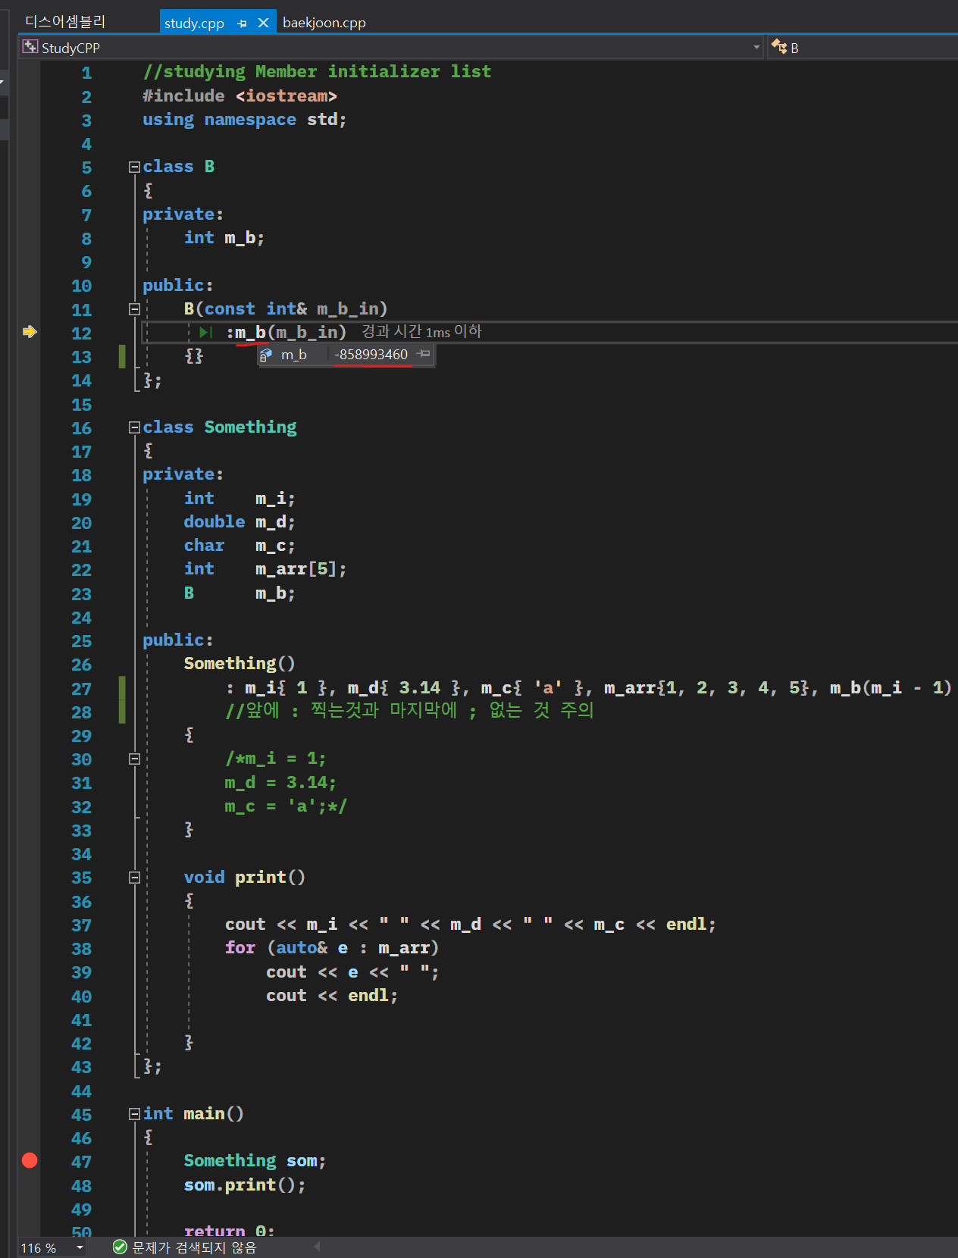Collapse the void print() function
This screenshot has height=1258, width=958.
tap(134, 878)
